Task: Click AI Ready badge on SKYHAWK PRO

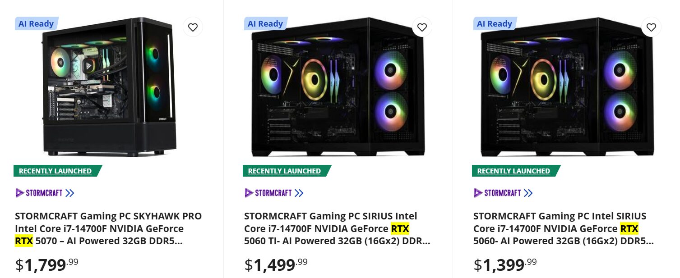Action: point(36,24)
